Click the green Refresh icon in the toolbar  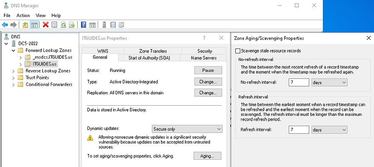click(63, 25)
